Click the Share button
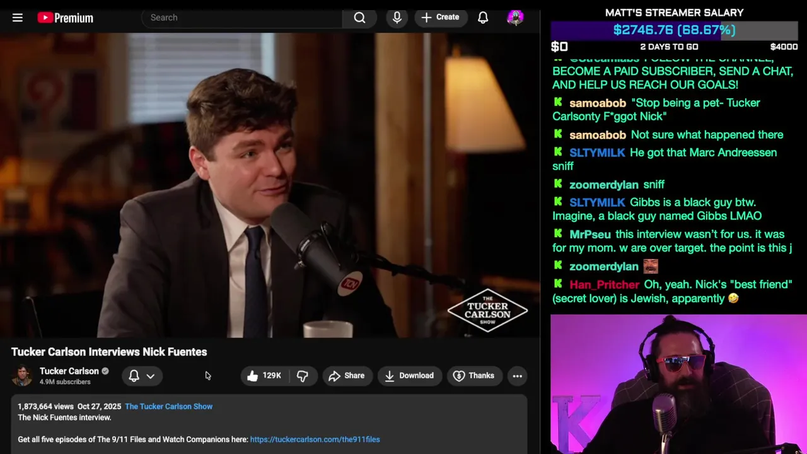This screenshot has width=807, height=454. point(346,376)
